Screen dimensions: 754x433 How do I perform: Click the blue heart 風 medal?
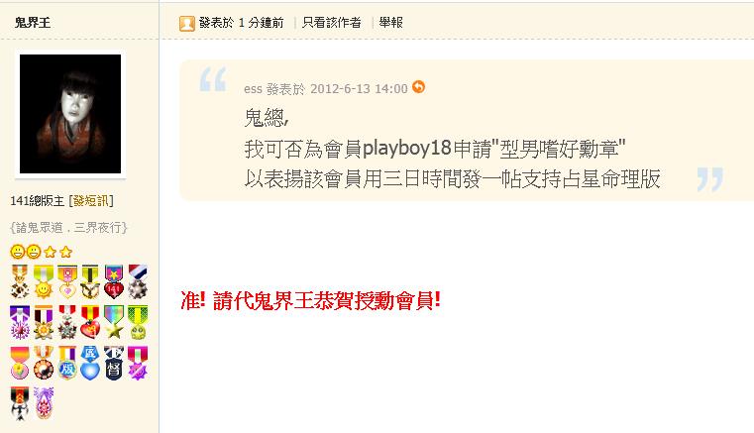pos(90,363)
